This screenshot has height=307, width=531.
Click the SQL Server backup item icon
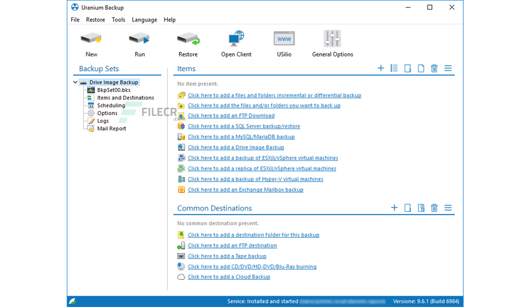click(x=181, y=126)
